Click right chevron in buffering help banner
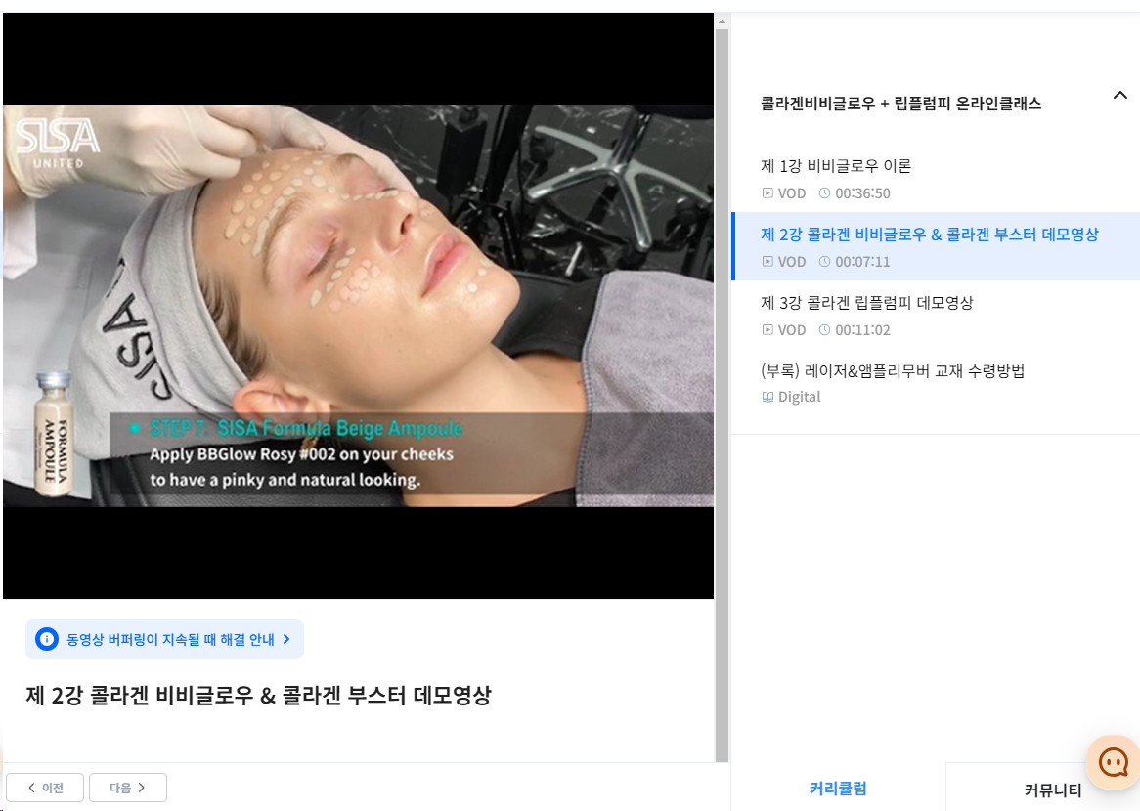The image size is (1140, 811). coord(286,639)
